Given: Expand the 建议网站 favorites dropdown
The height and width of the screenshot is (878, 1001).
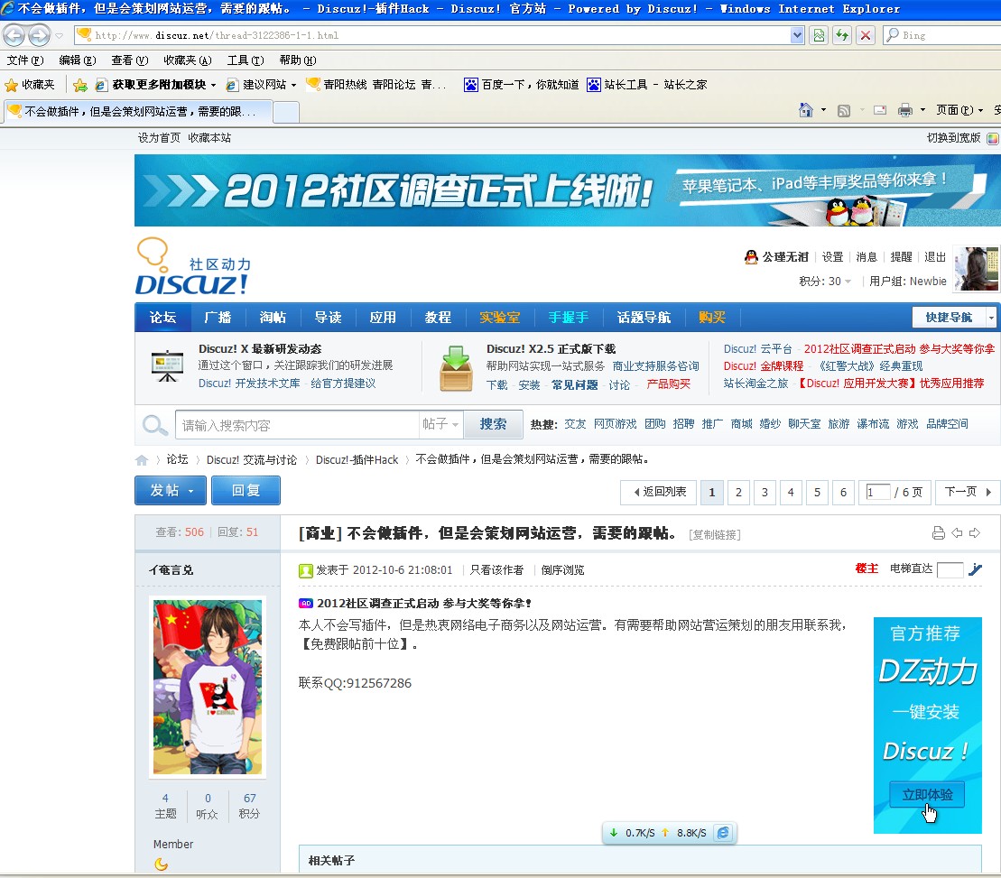Looking at the screenshot, I should 293,85.
